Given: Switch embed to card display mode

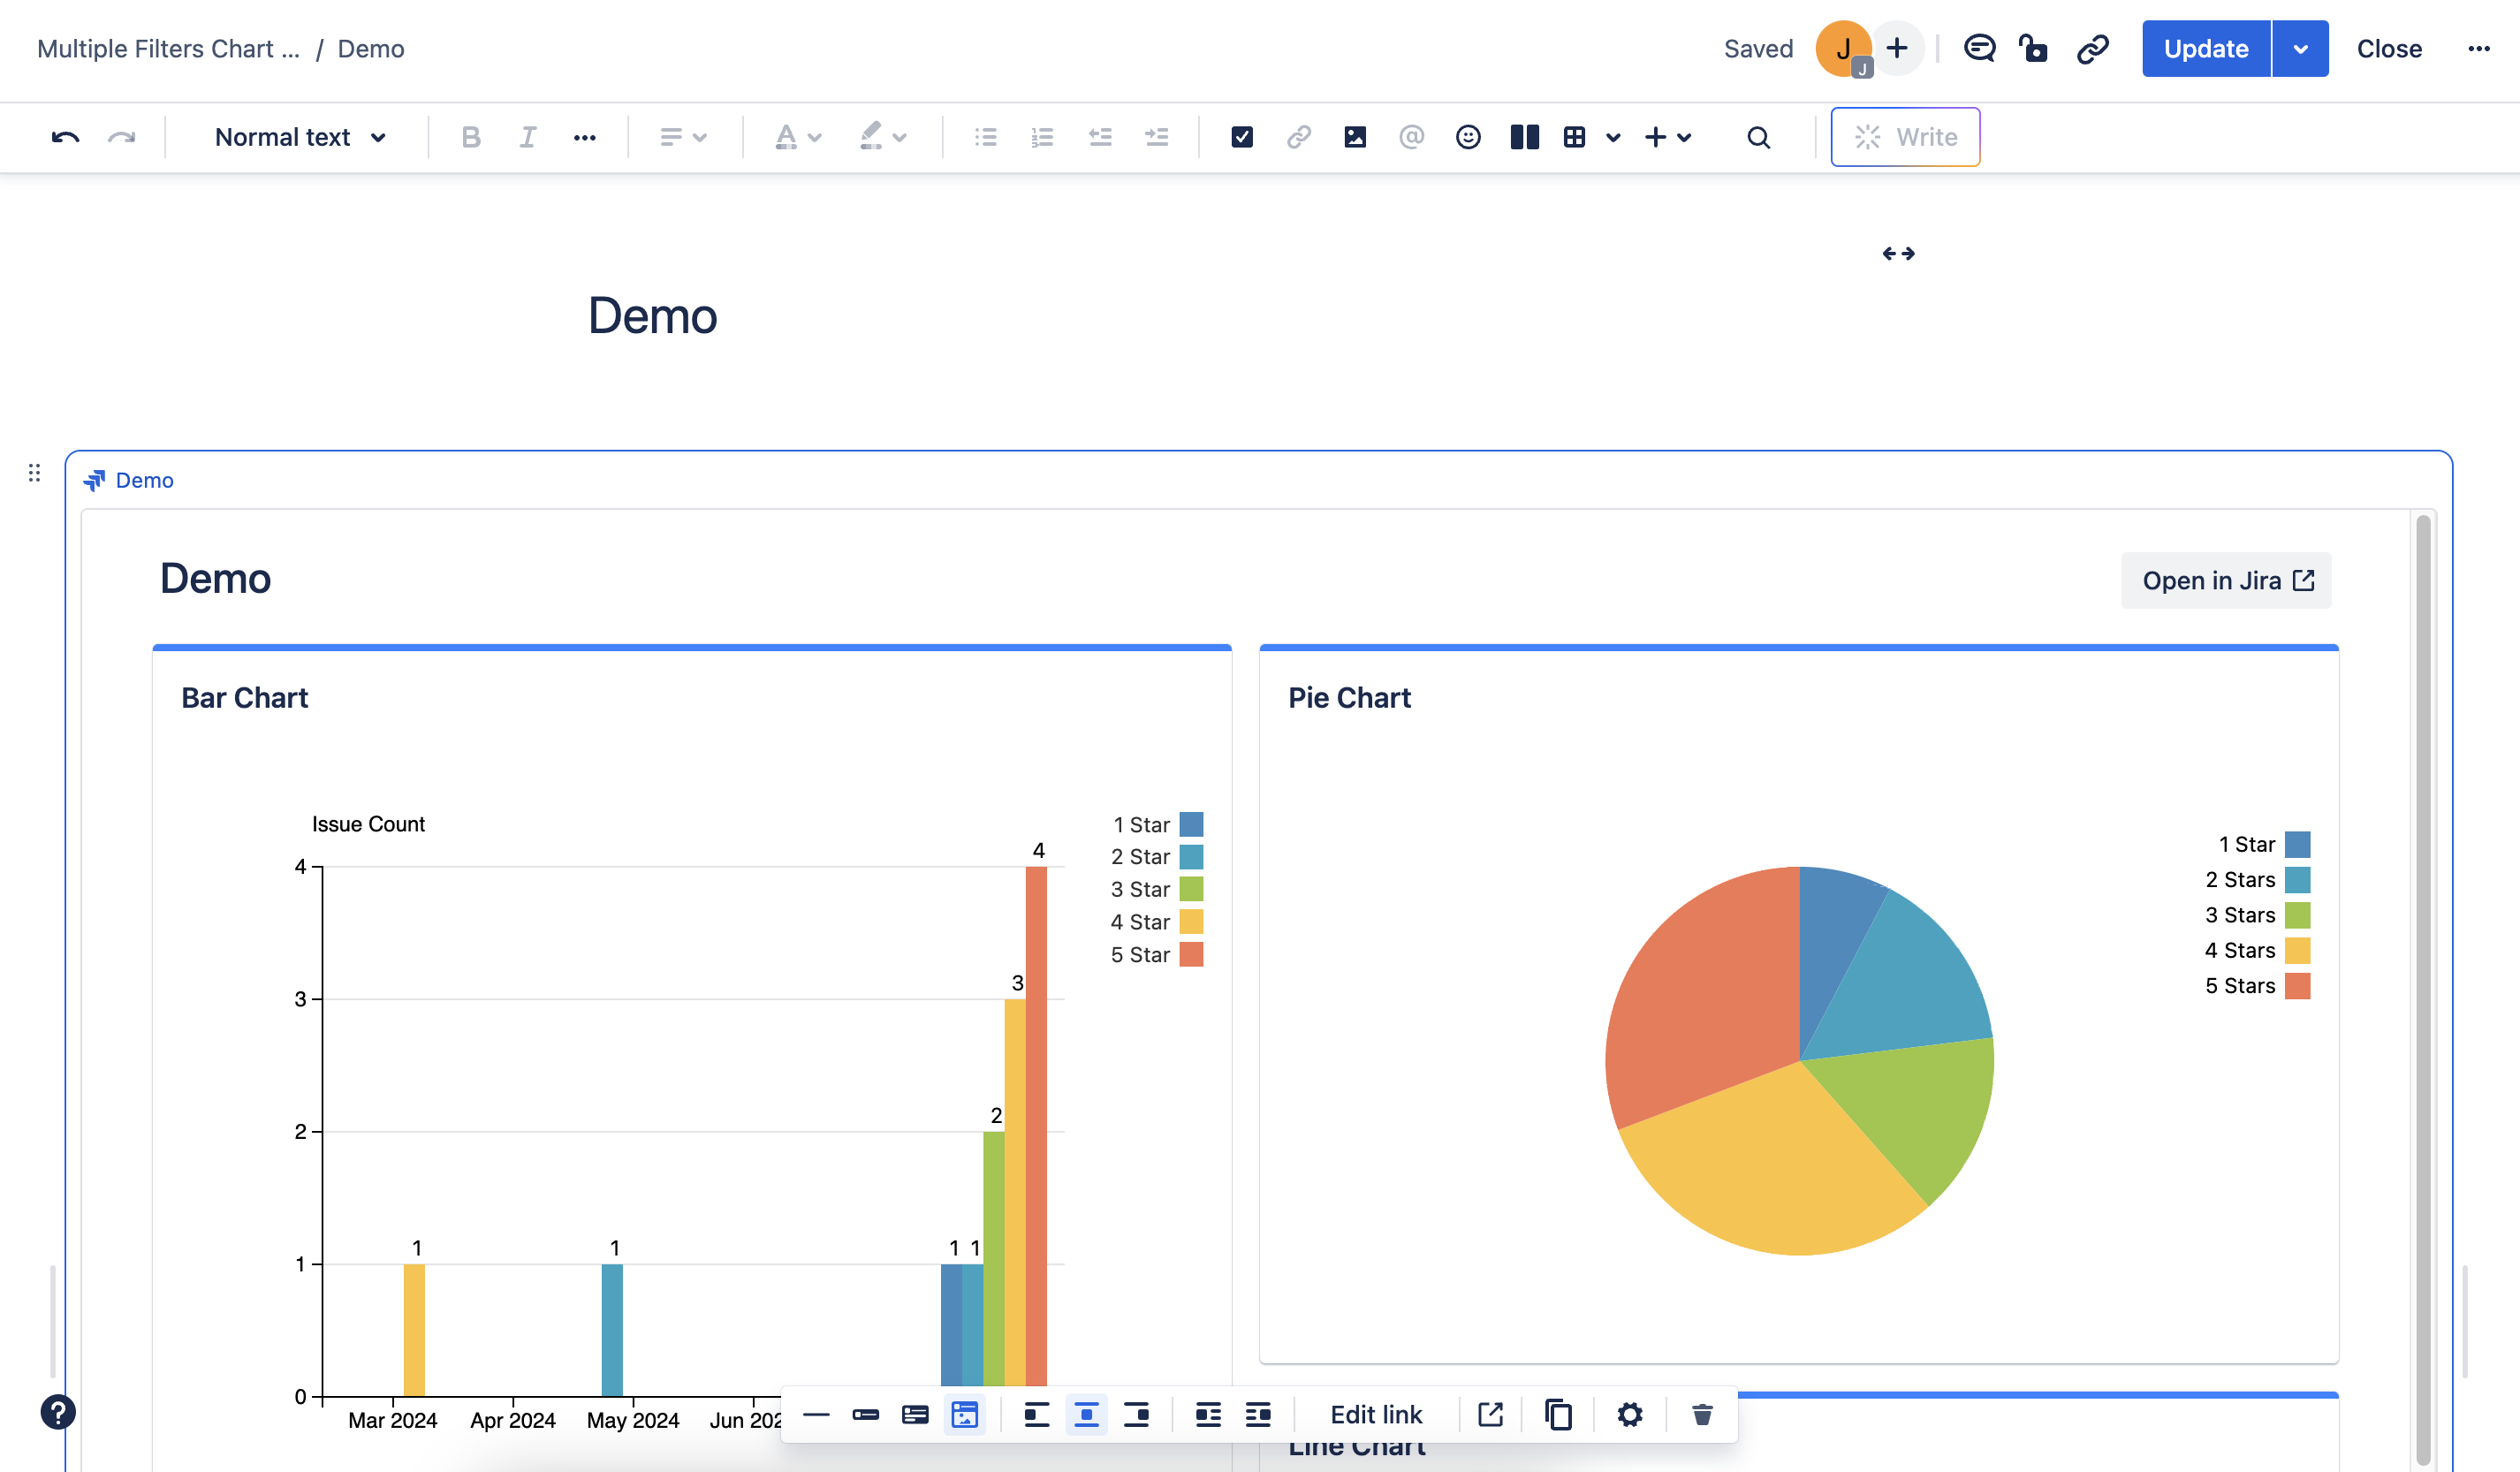Looking at the screenshot, I should tap(915, 1414).
